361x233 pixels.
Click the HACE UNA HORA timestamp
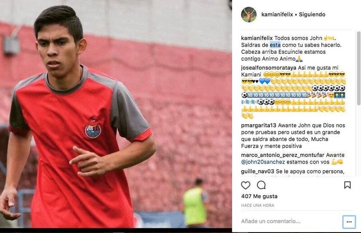[x=258, y=205]
